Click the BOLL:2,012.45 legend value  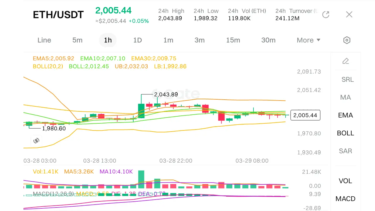[x=89, y=67]
